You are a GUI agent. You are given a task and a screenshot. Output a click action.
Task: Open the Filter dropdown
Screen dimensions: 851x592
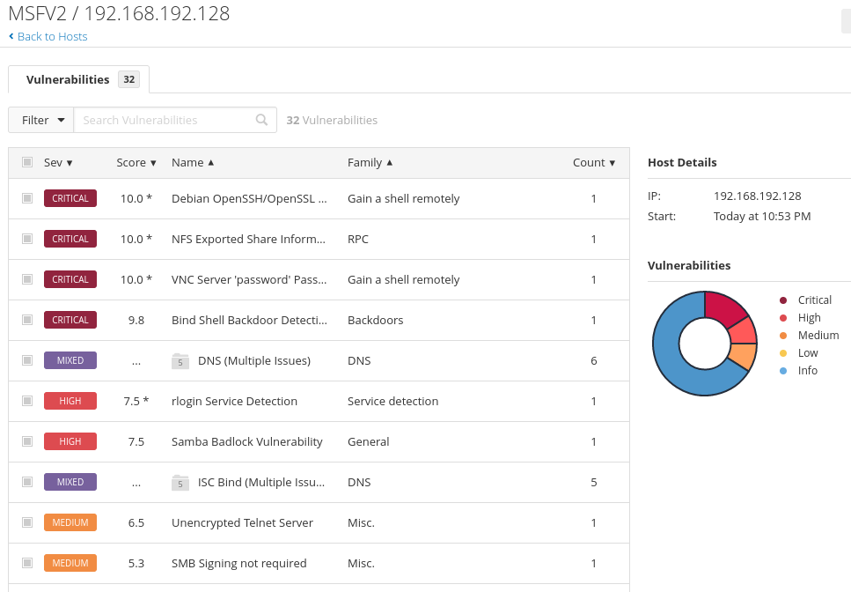[41, 120]
